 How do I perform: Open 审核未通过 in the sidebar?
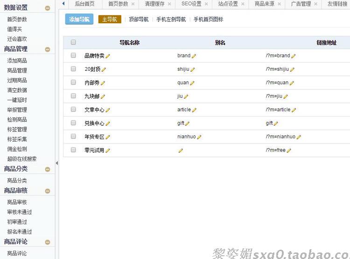tap(20, 212)
